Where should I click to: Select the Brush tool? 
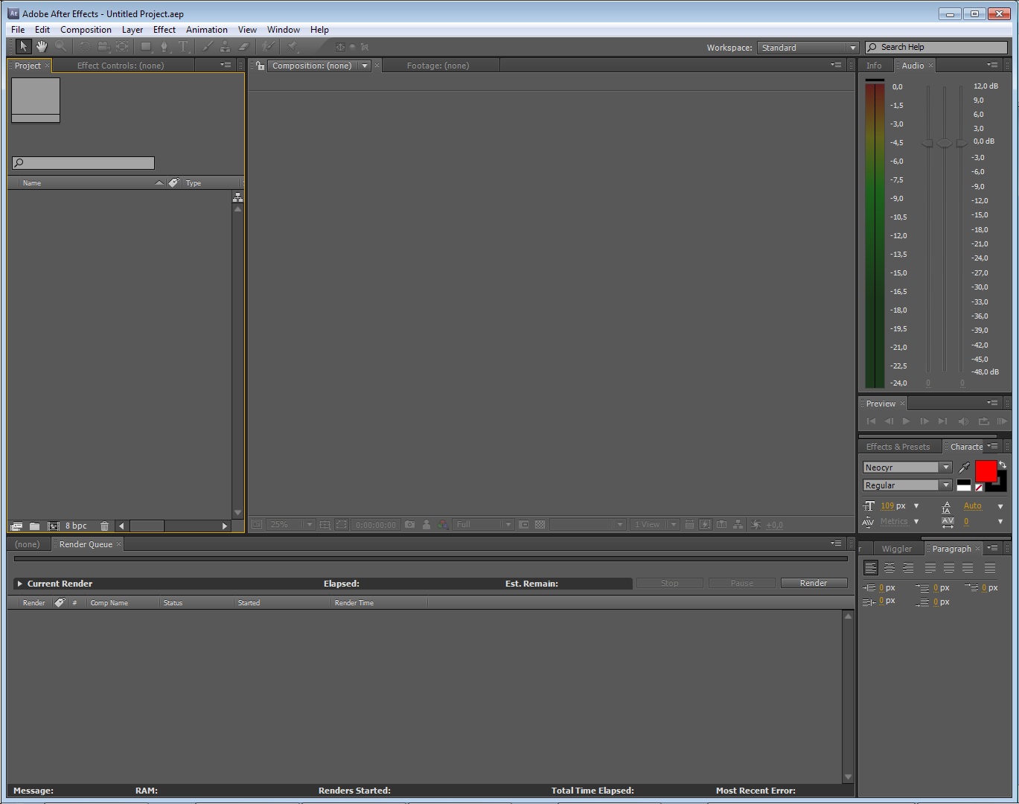tap(208, 47)
